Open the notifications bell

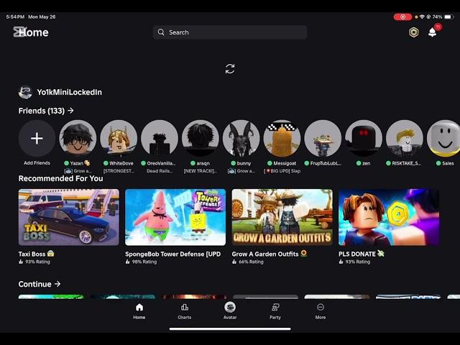click(433, 32)
